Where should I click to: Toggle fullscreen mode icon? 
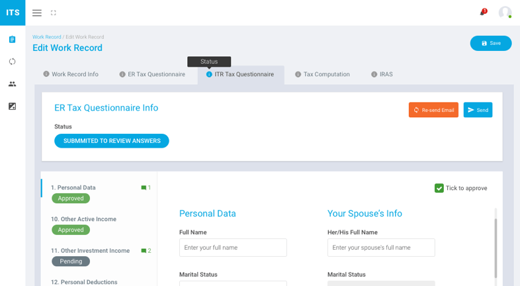point(54,13)
